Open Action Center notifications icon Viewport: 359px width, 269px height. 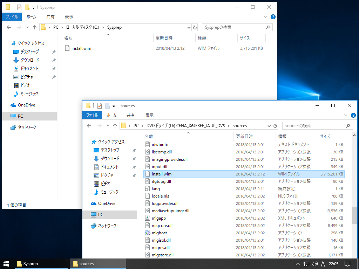347,264
